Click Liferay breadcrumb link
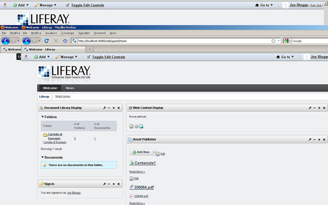This screenshot has height=205, width=328. click(44, 97)
